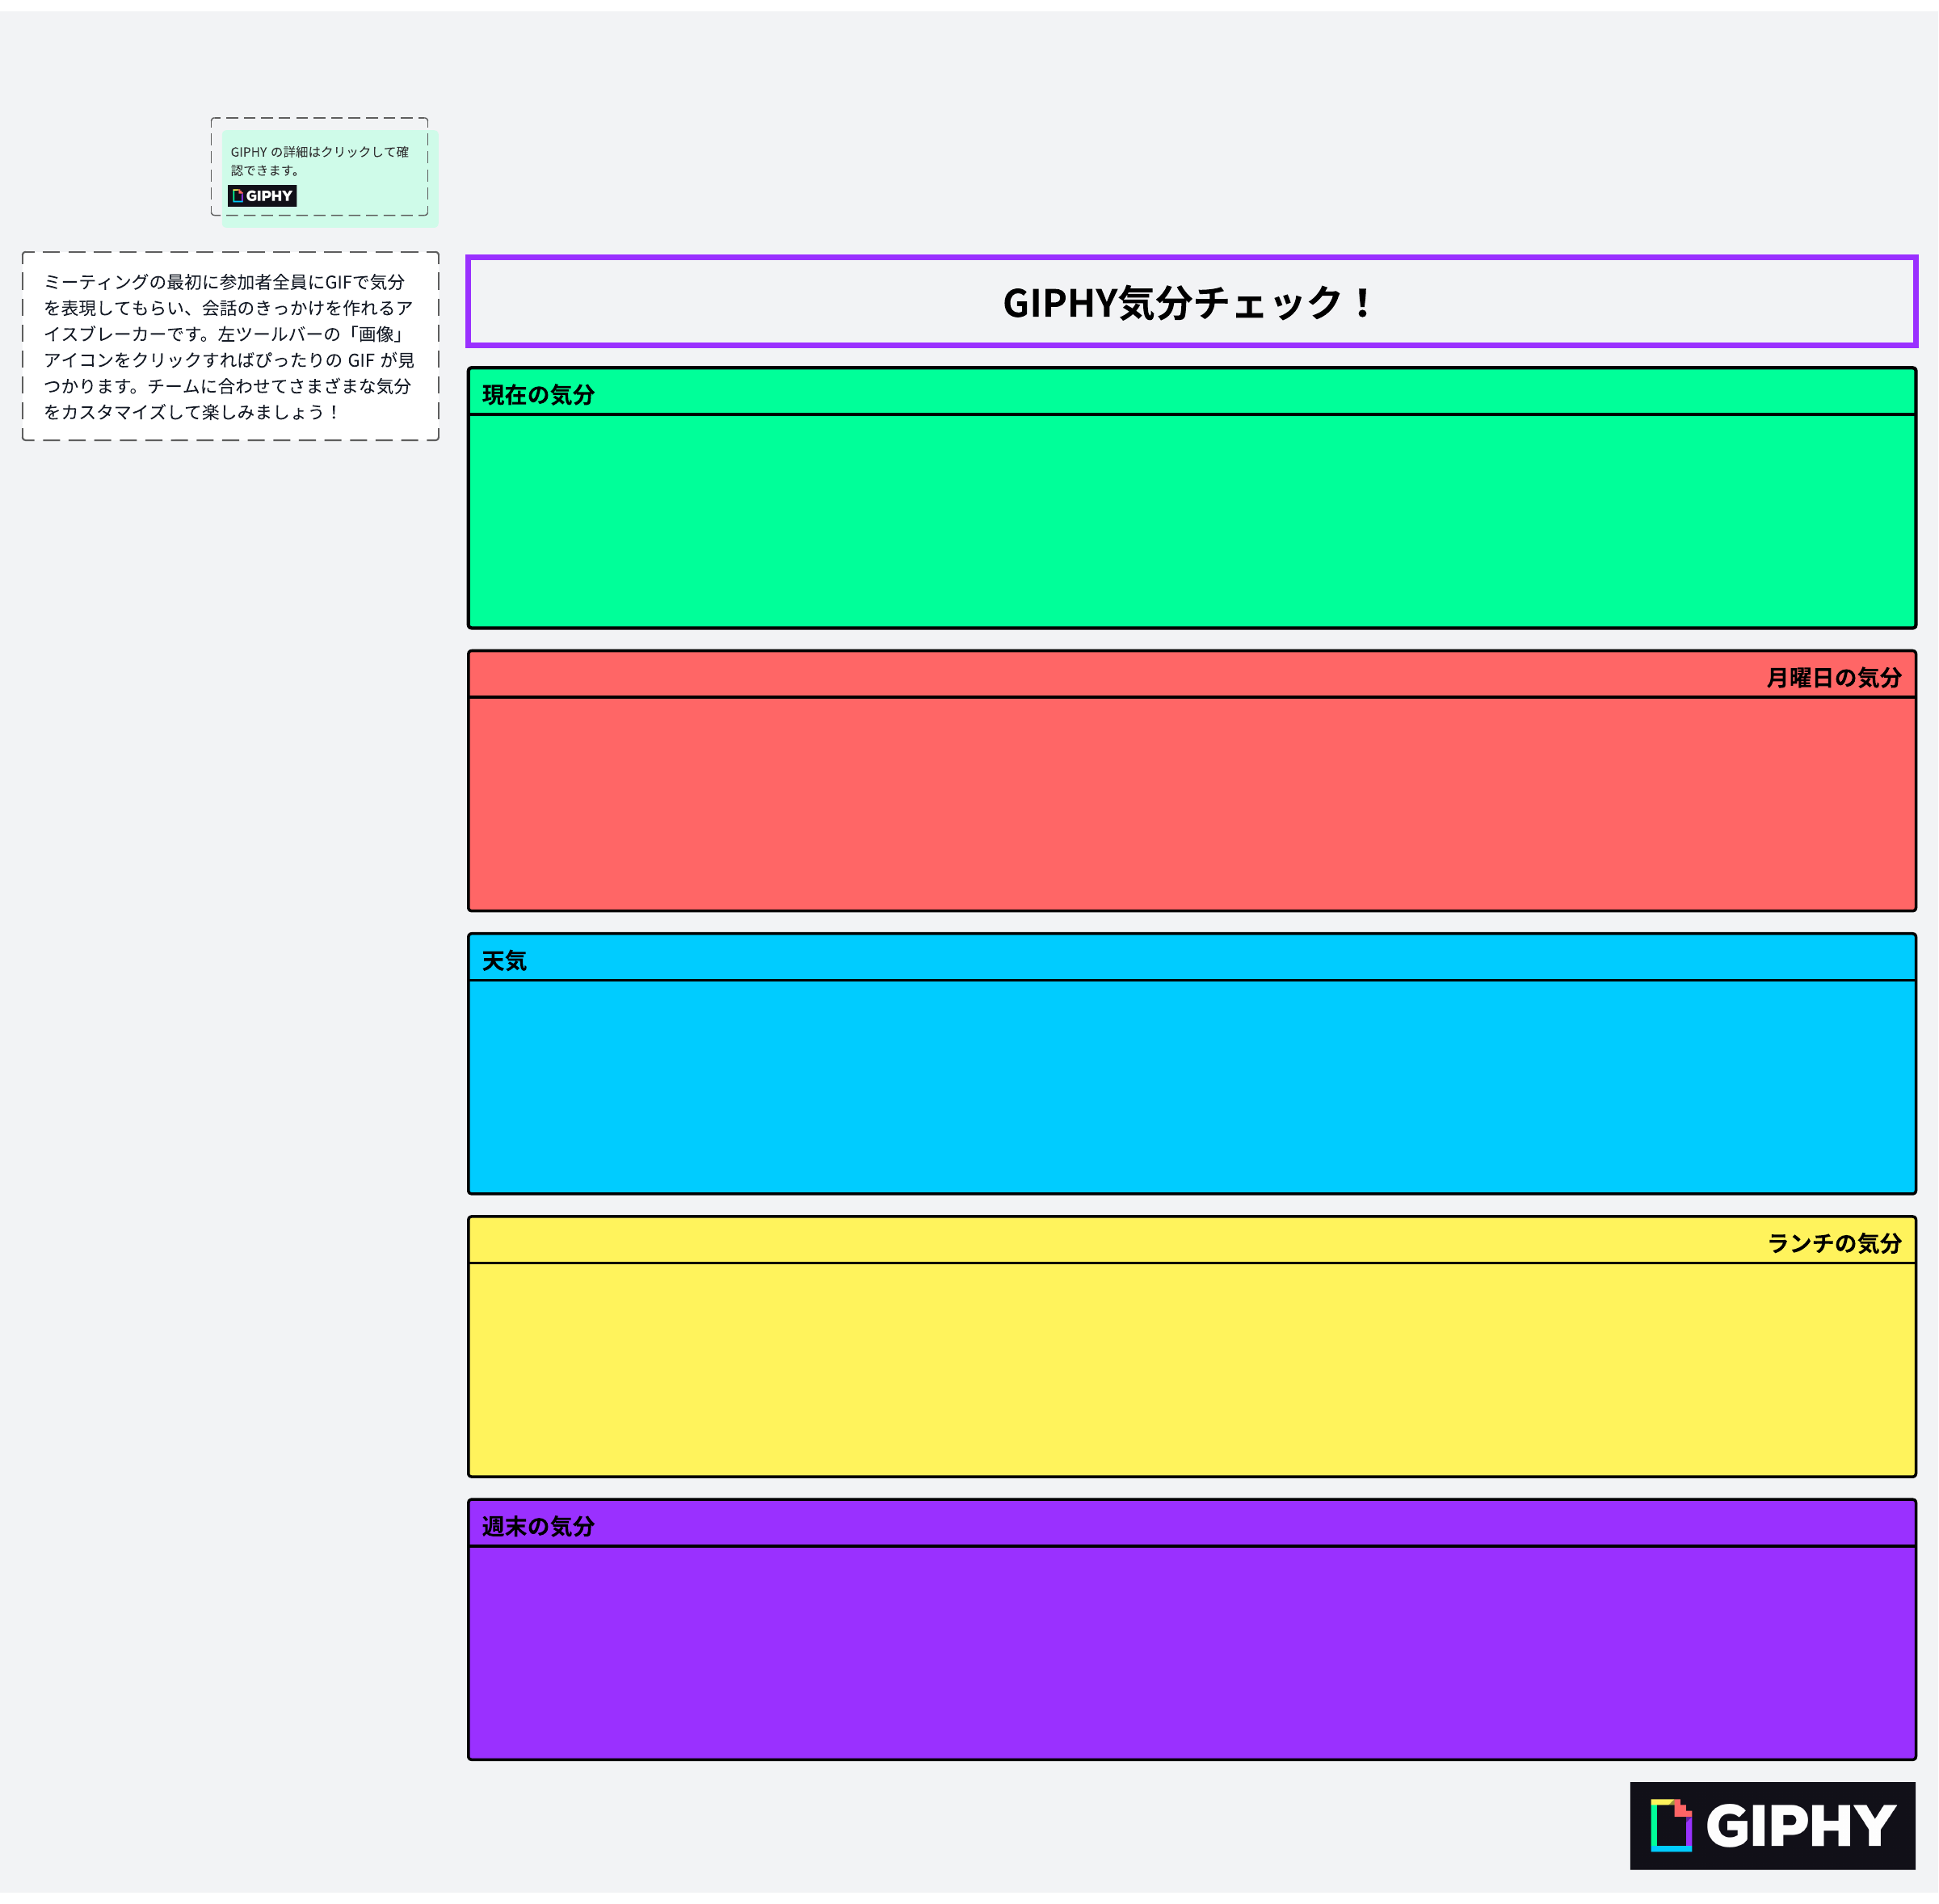Click the 現在の気分 header label
Screen dimensions: 1939x1904
point(538,395)
